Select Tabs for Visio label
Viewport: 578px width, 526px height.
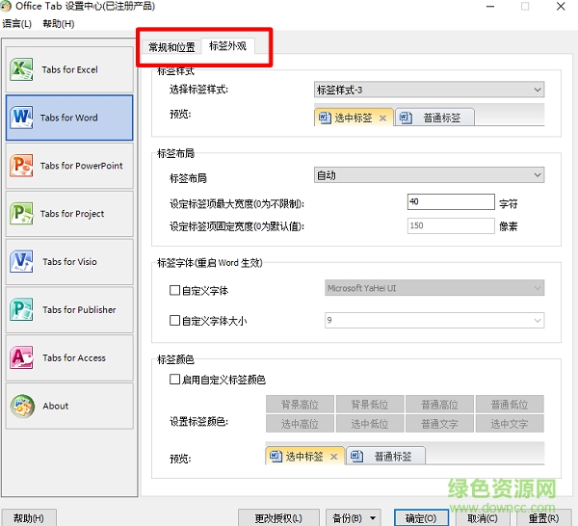point(69,262)
